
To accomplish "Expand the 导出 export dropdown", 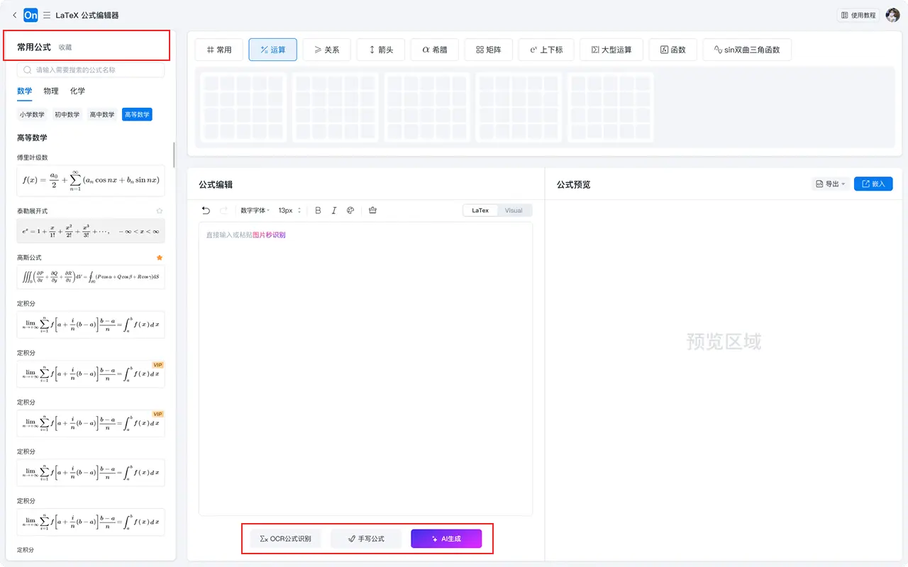I will coord(830,184).
